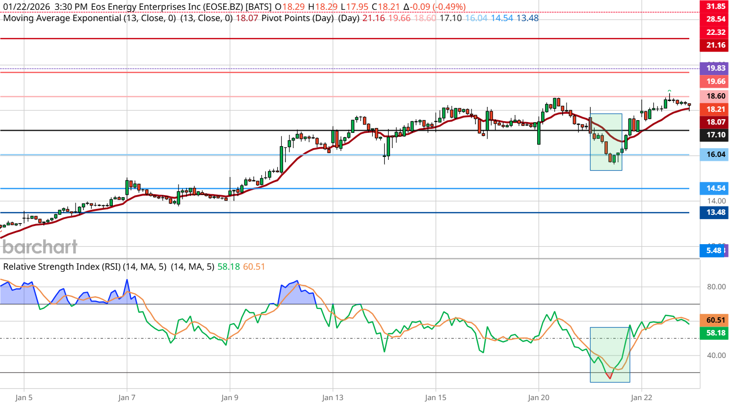Click "14.54" in the Pivot Points legend

click(x=502, y=18)
